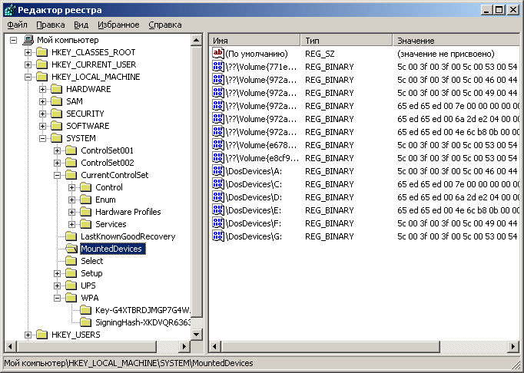Click tree pane vertical scrollbar down arrow
524x373 pixels.
tap(197, 335)
